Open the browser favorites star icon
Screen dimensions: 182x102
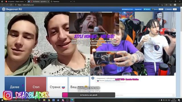click(x=166, y=5)
